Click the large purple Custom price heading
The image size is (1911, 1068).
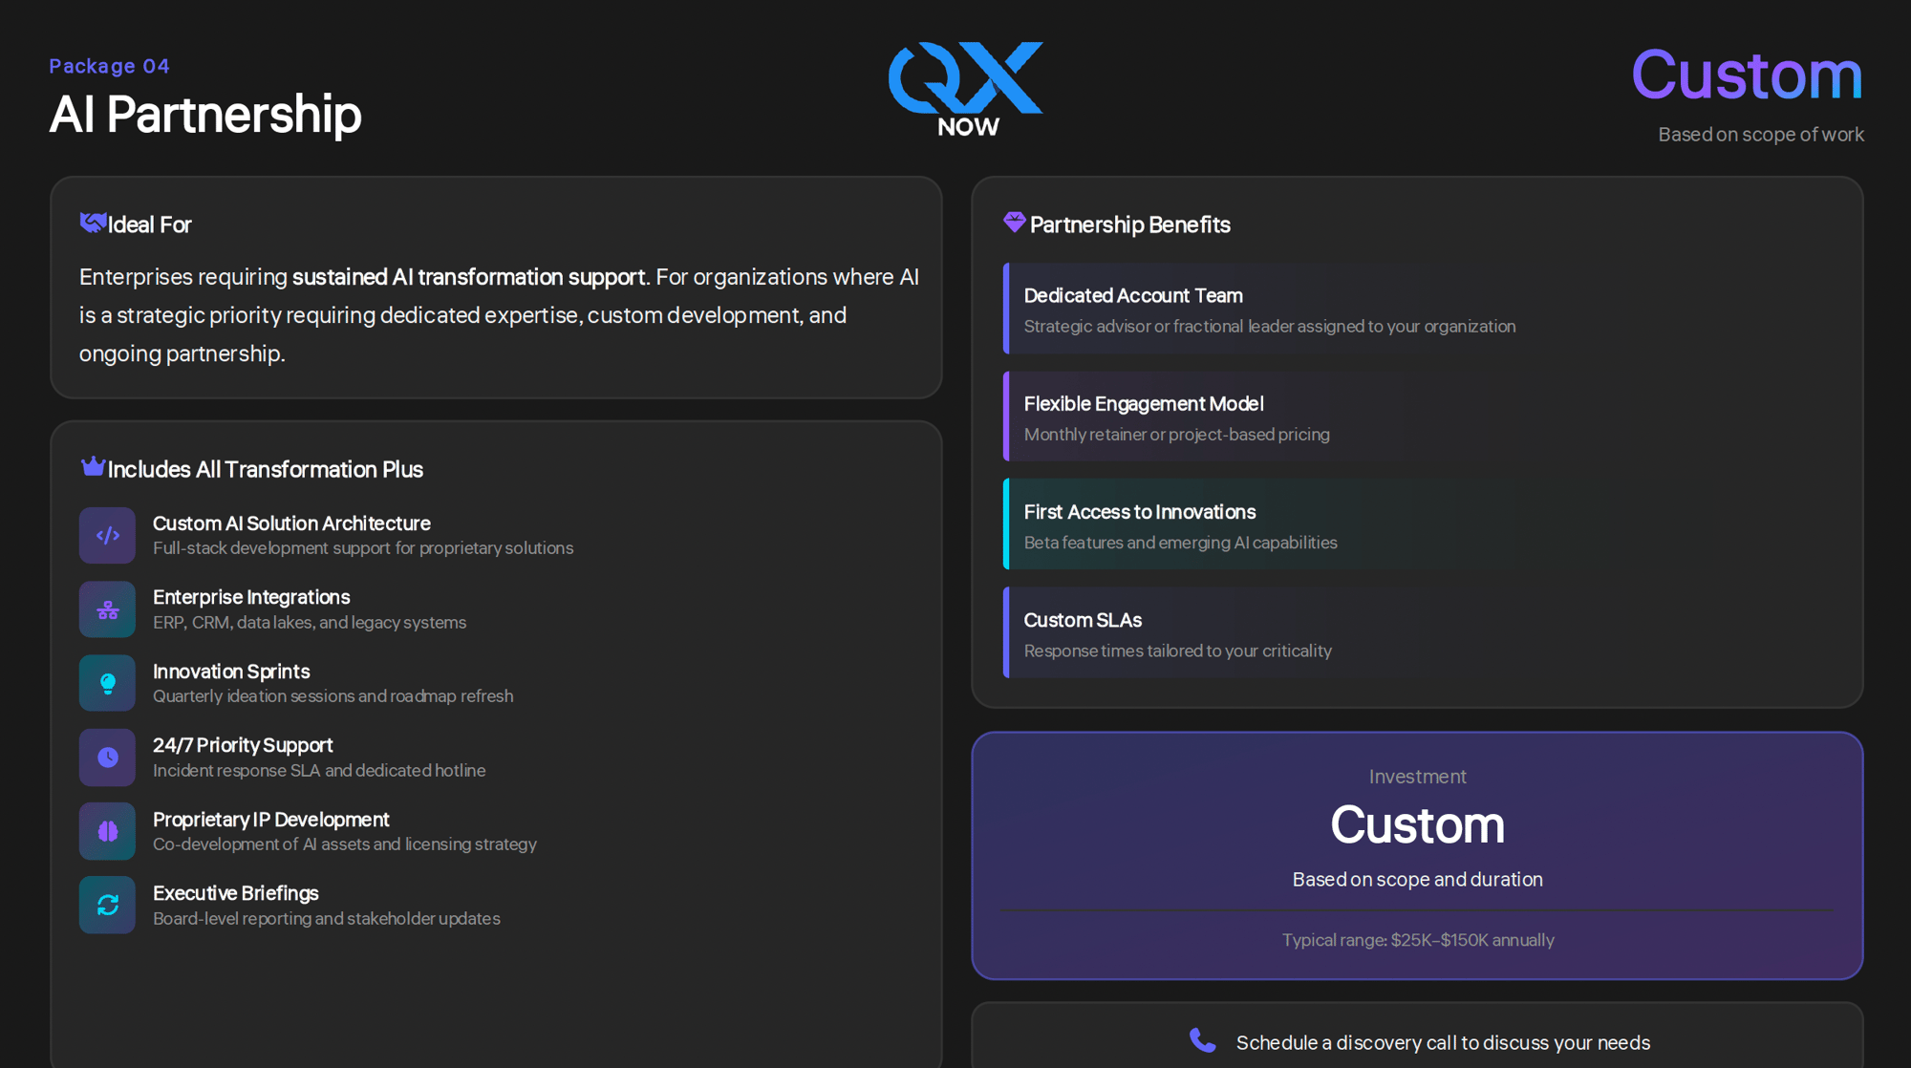[1747, 75]
